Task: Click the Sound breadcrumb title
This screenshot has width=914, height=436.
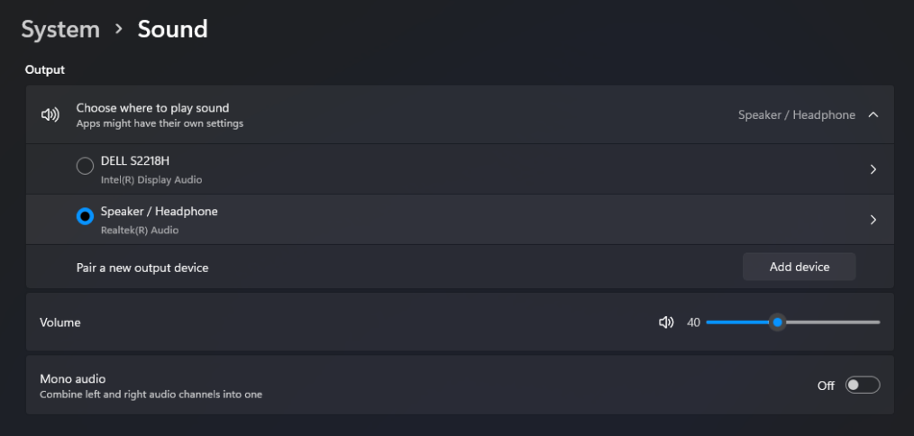Action: [172, 30]
